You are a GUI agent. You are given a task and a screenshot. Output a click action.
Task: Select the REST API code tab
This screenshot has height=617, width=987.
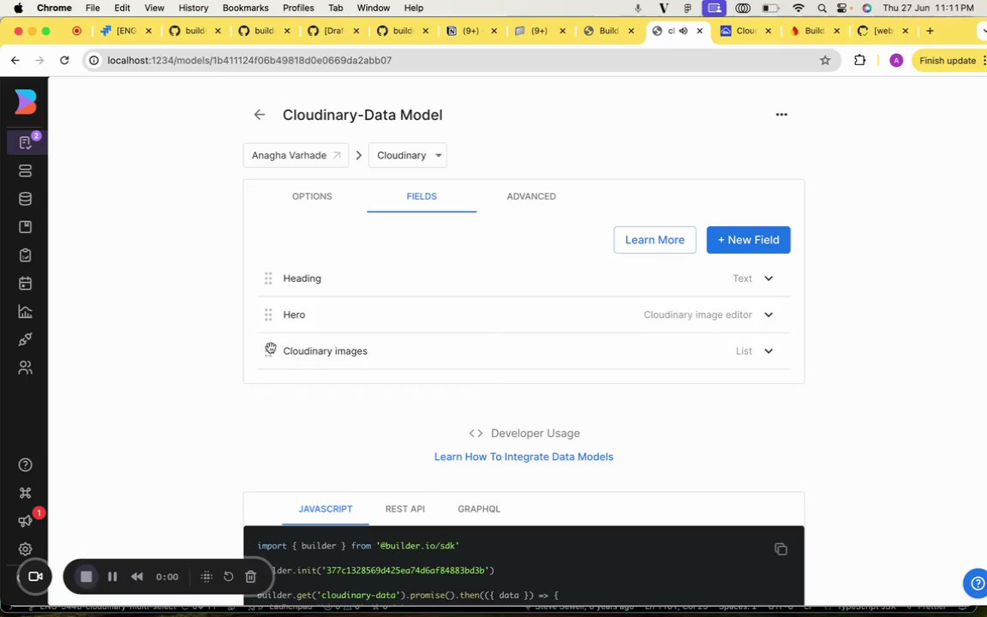pos(404,509)
